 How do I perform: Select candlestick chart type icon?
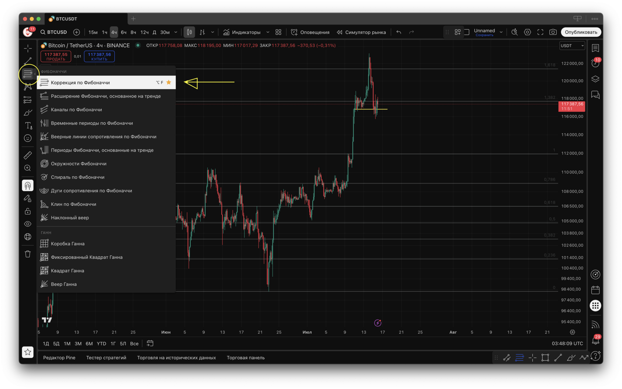189,32
